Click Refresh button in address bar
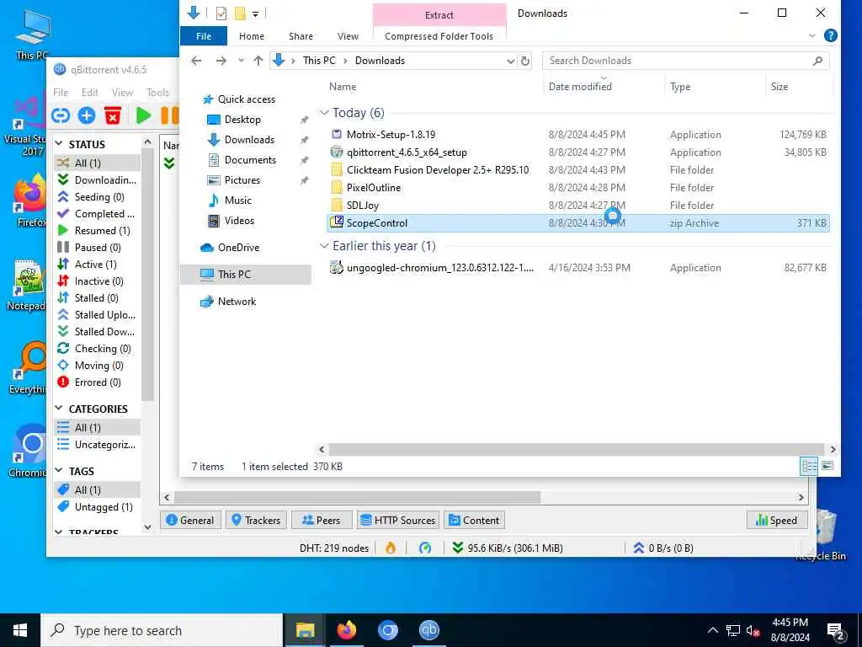The height and width of the screenshot is (647, 862). (525, 61)
